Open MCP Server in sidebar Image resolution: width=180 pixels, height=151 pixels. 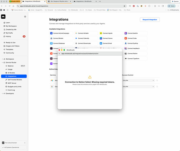(x=12, y=83)
